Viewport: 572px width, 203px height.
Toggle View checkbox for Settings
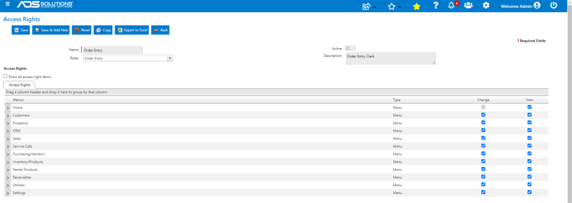coord(530,192)
